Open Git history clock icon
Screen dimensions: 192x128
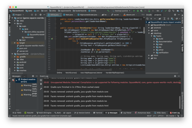(169, 11)
